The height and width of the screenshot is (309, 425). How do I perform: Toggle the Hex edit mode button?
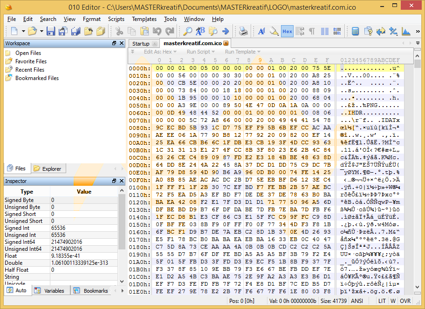click(x=287, y=31)
